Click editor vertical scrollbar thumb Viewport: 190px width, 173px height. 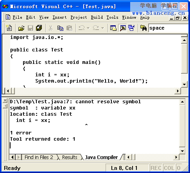(184, 59)
